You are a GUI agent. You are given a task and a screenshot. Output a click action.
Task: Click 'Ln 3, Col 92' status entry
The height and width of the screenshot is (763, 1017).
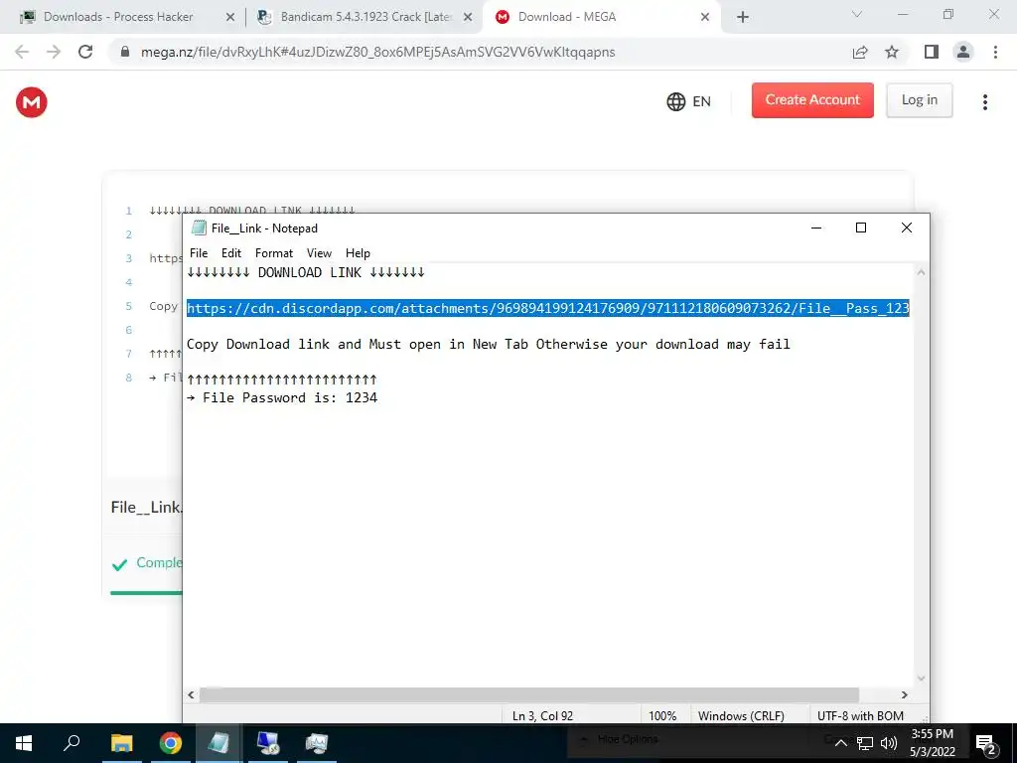(543, 715)
